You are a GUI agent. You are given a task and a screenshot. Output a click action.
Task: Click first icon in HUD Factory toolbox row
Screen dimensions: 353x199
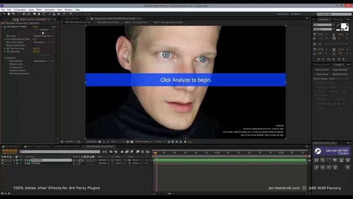tap(316, 160)
